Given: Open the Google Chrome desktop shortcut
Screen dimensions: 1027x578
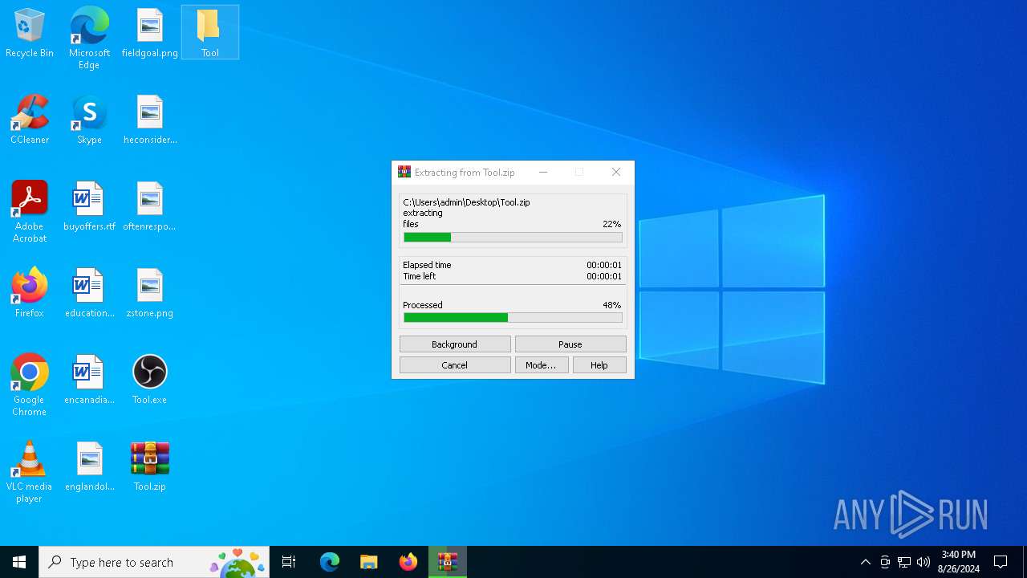Looking at the screenshot, I should [30, 385].
